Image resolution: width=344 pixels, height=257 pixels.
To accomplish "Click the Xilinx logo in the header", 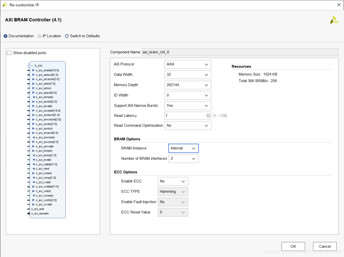I will [x=334, y=20].
